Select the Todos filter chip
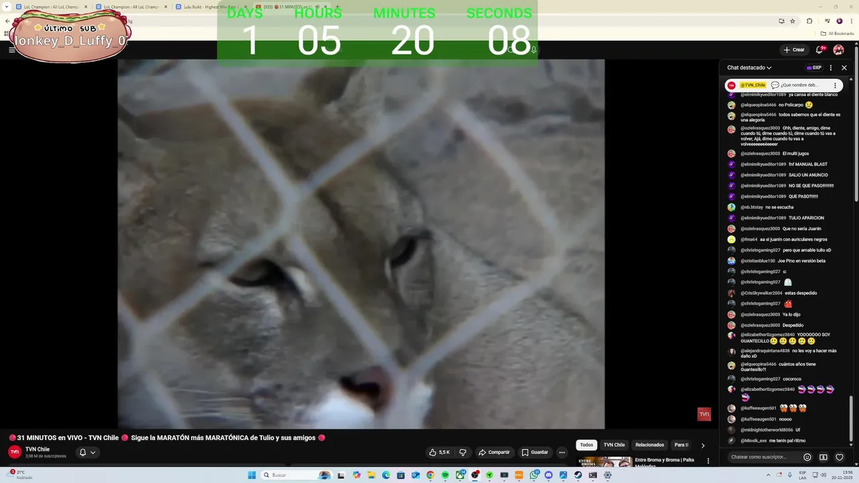859x483 pixels. [587, 445]
